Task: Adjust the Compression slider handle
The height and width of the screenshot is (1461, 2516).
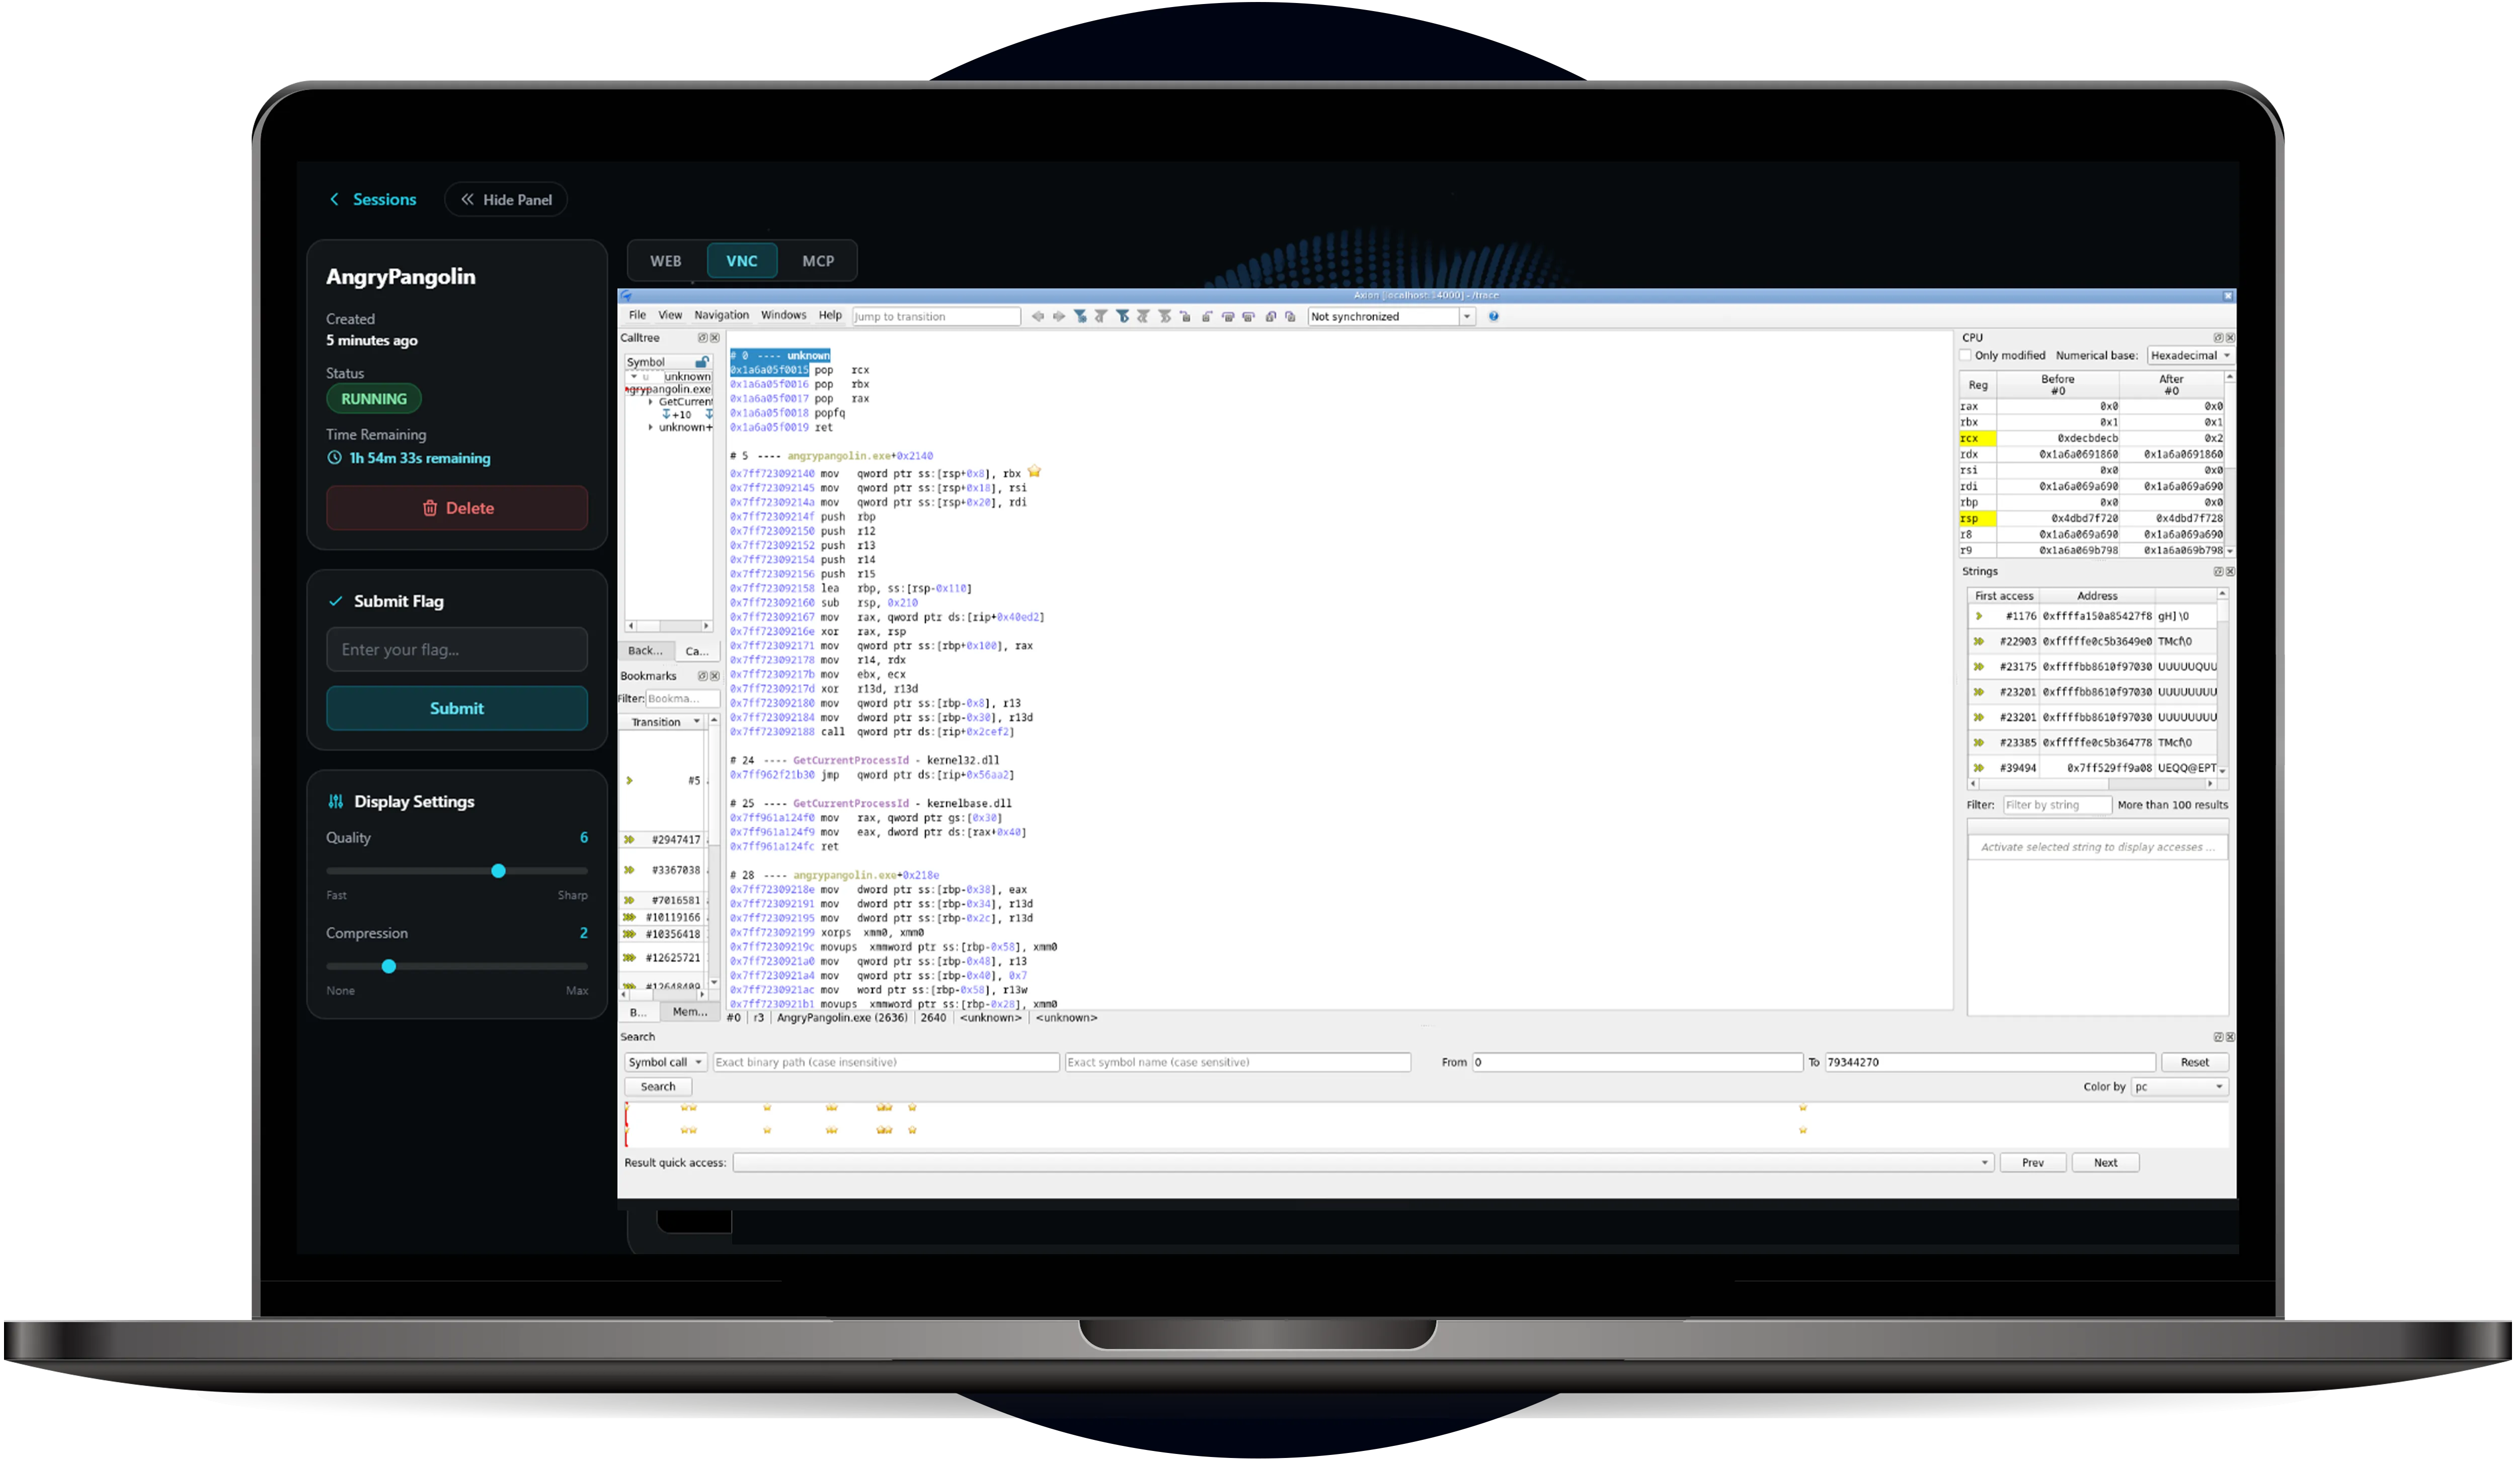Action: tap(389, 967)
